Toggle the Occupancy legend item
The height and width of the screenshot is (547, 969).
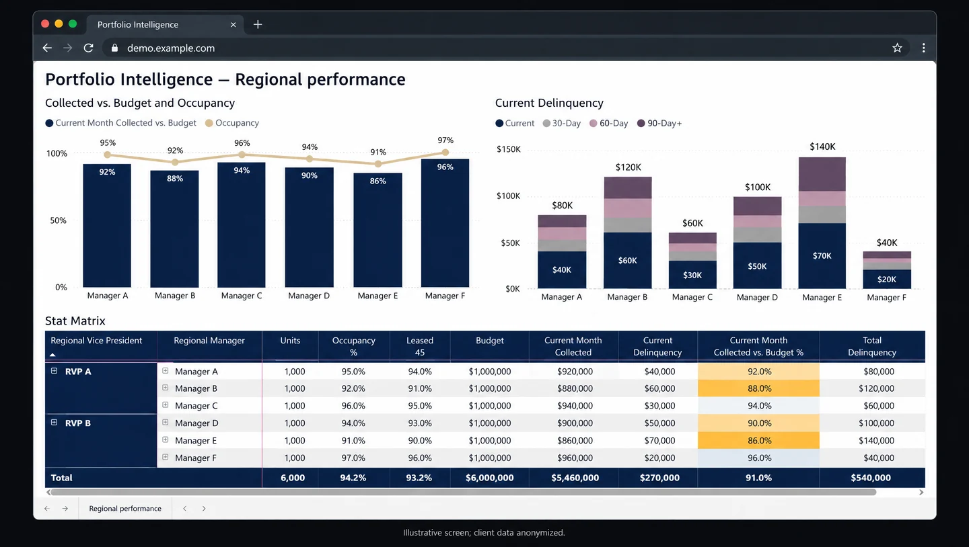(232, 123)
